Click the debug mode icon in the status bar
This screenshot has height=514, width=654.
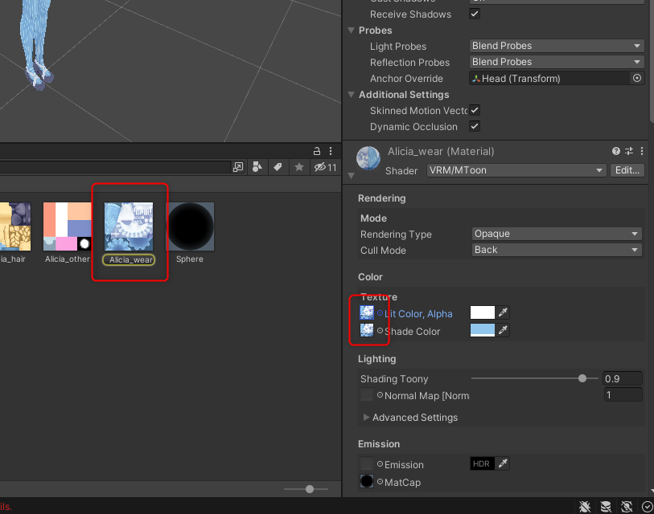click(x=585, y=507)
